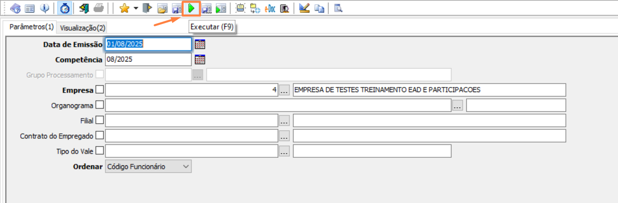Open dropdown arrow next to star icon
Image resolution: width=618 pixels, height=203 pixels.
[x=136, y=9]
